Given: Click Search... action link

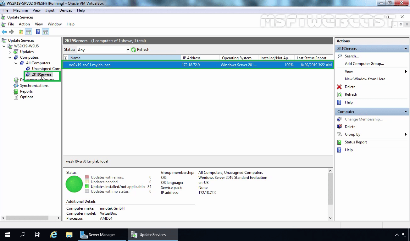Looking at the screenshot, I should (x=352, y=56).
